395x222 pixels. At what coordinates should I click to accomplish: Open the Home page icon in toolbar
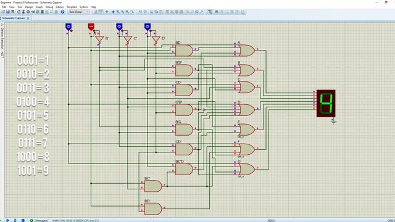click(x=19, y=12)
